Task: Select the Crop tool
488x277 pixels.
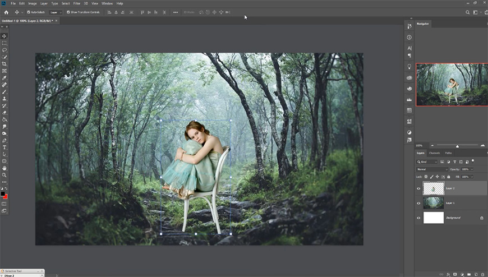Action: pos(4,64)
